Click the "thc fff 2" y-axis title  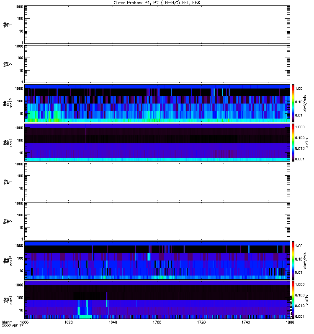click(x=8, y=221)
